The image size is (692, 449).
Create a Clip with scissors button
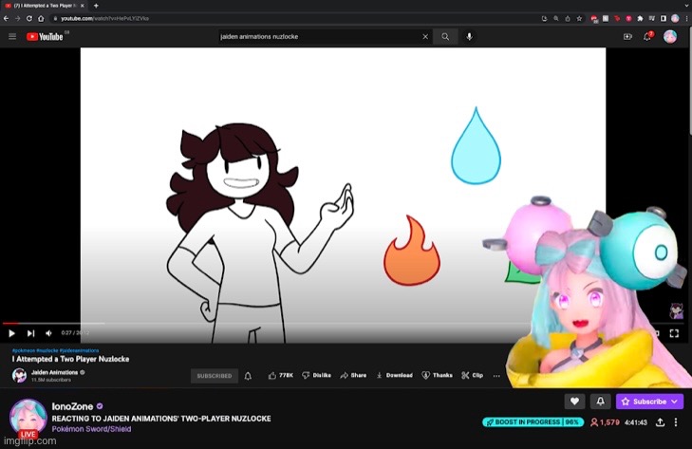pyautogui.click(x=472, y=375)
